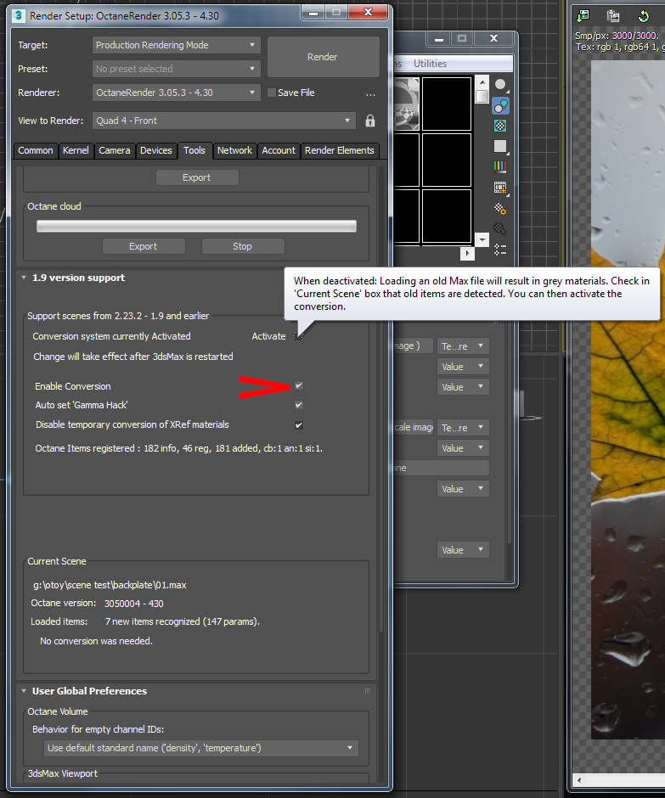Toggle Auto set 'Gamma Hack' checkbox

[x=299, y=405]
